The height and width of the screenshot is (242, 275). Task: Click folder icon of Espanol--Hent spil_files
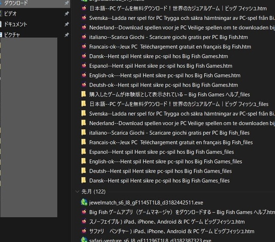(84, 152)
